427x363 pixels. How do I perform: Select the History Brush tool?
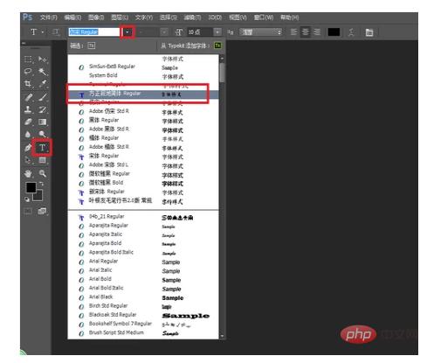pos(43,109)
